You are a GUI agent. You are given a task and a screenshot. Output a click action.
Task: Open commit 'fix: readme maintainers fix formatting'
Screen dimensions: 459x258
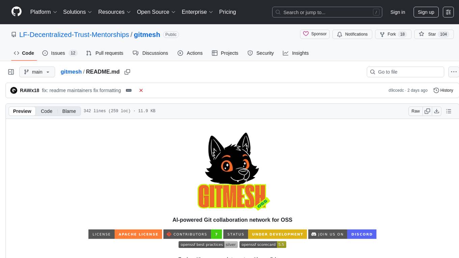pyautogui.click(x=81, y=91)
